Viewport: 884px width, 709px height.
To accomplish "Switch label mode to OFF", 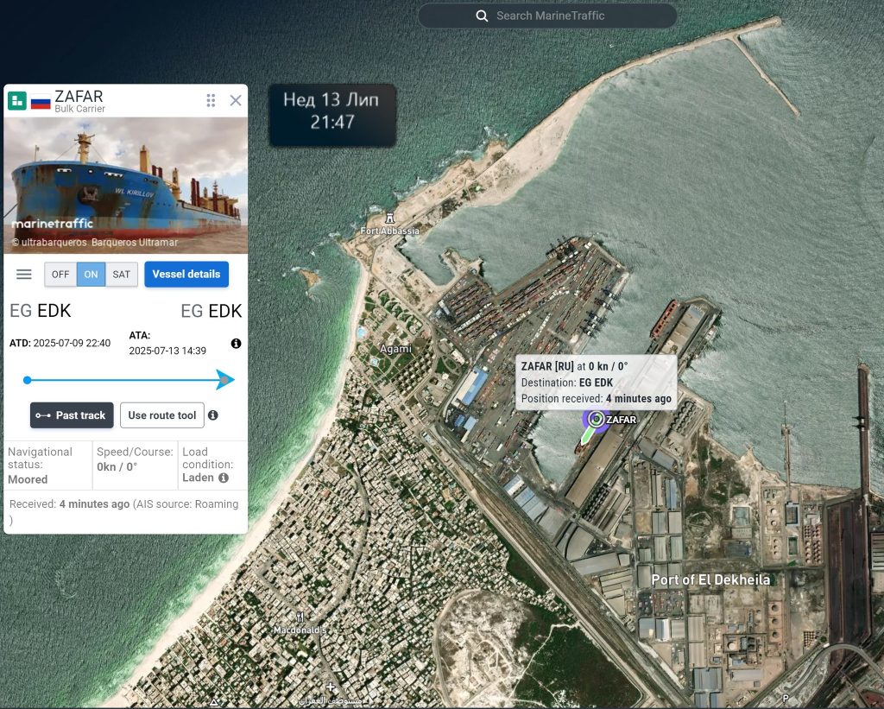I will click(60, 274).
